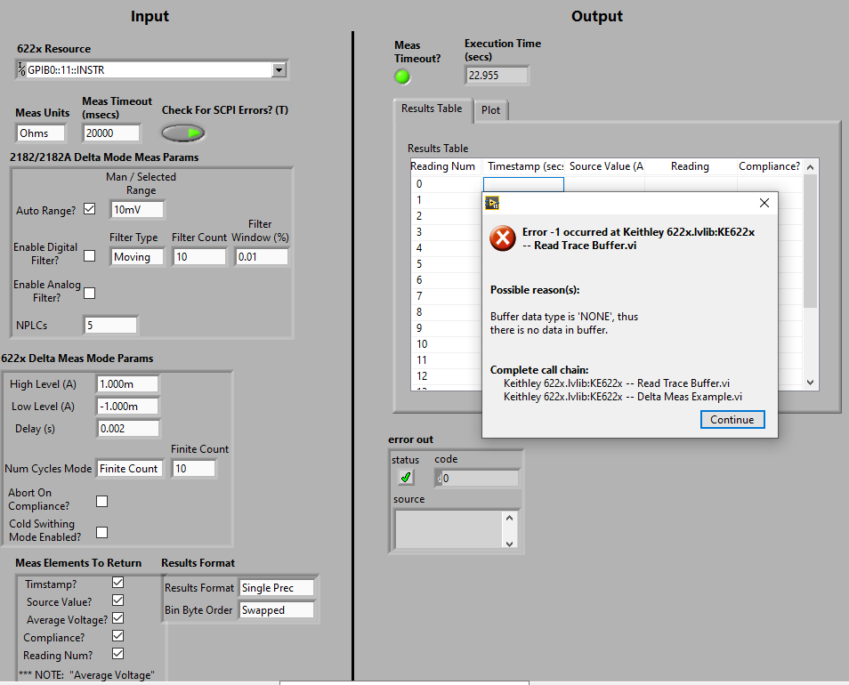
Task: Click the LabVIEW icon in dialog title bar
Action: (x=492, y=203)
